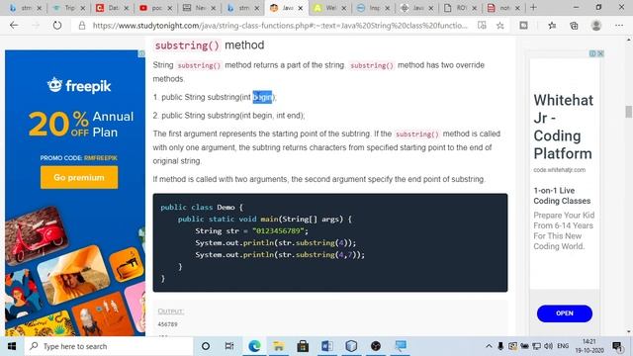Open the browser settings and more menu
This screenshot has height=356, width=633.
(x=619, y=26)
